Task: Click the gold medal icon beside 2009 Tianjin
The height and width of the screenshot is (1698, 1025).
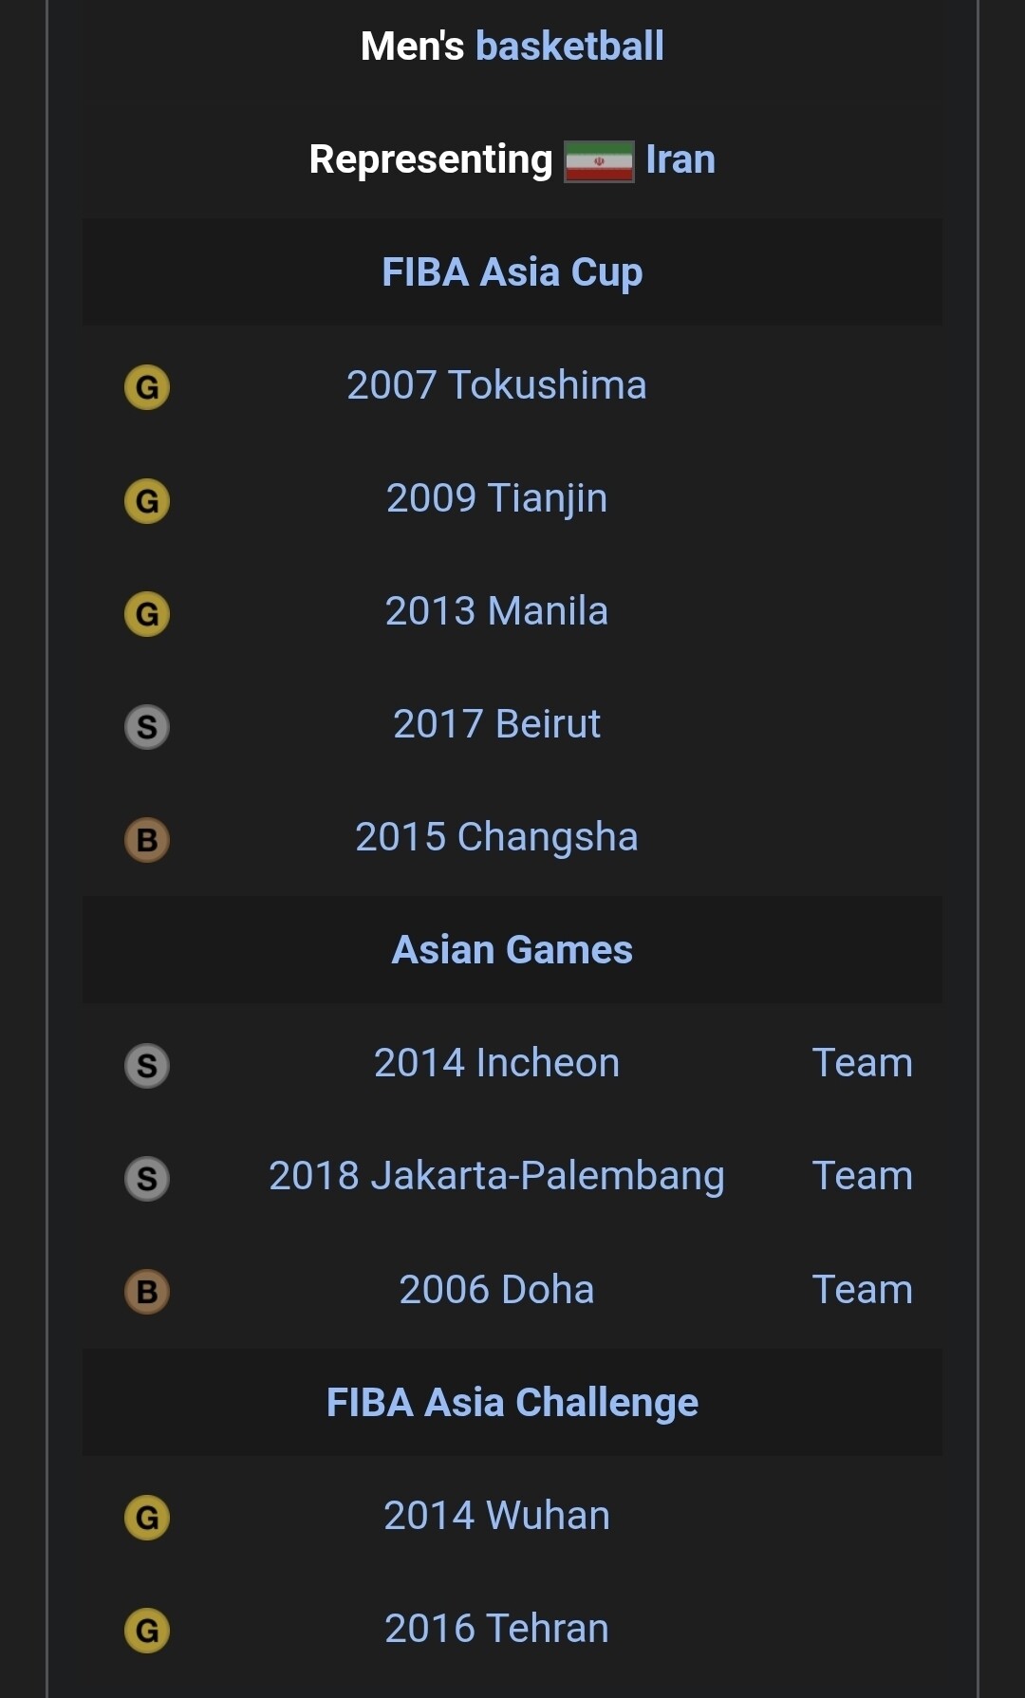Action: (x=147, y=500)
